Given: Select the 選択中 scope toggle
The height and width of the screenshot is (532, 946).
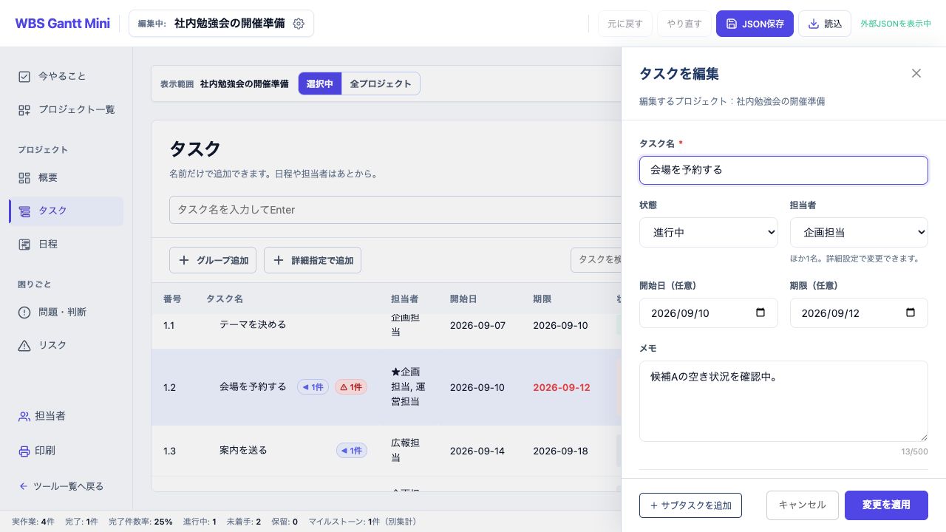Looking at the screenshot, I should click(x=320, y=83).
